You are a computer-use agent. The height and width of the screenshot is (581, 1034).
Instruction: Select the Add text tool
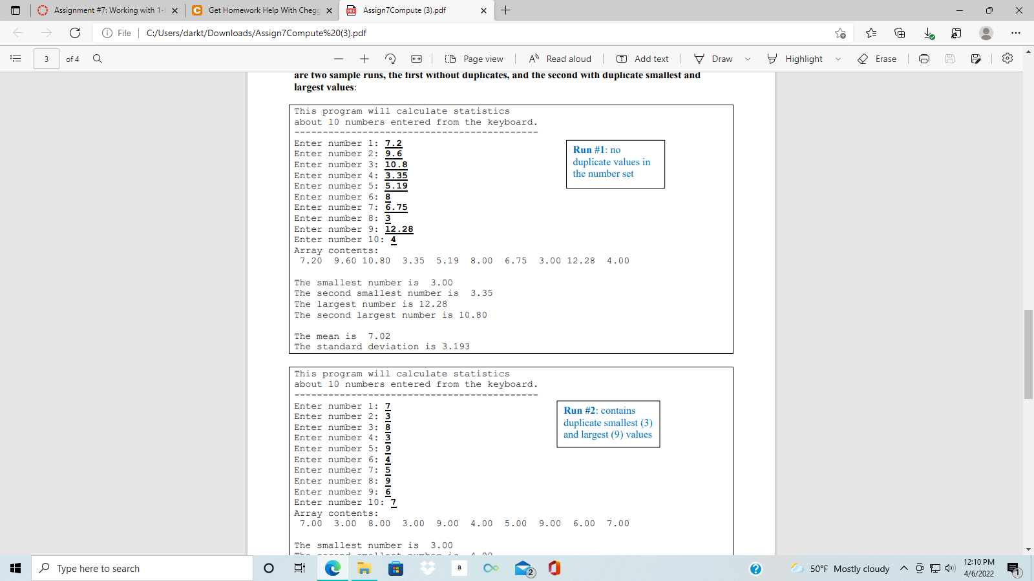(x=642, y=59)
